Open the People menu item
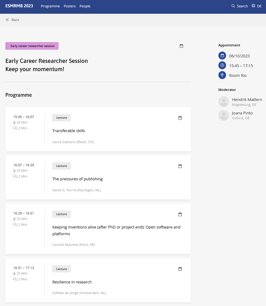 (85, 6)
